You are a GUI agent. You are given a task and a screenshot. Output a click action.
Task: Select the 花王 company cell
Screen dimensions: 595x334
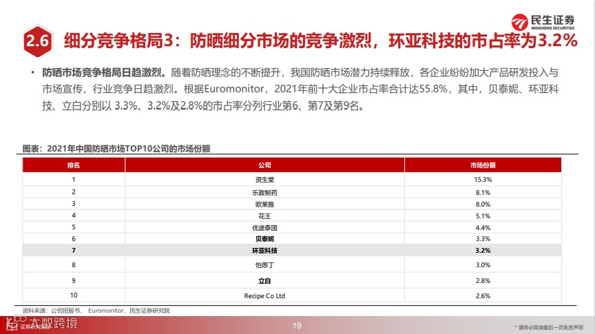[x=264, y=216]
